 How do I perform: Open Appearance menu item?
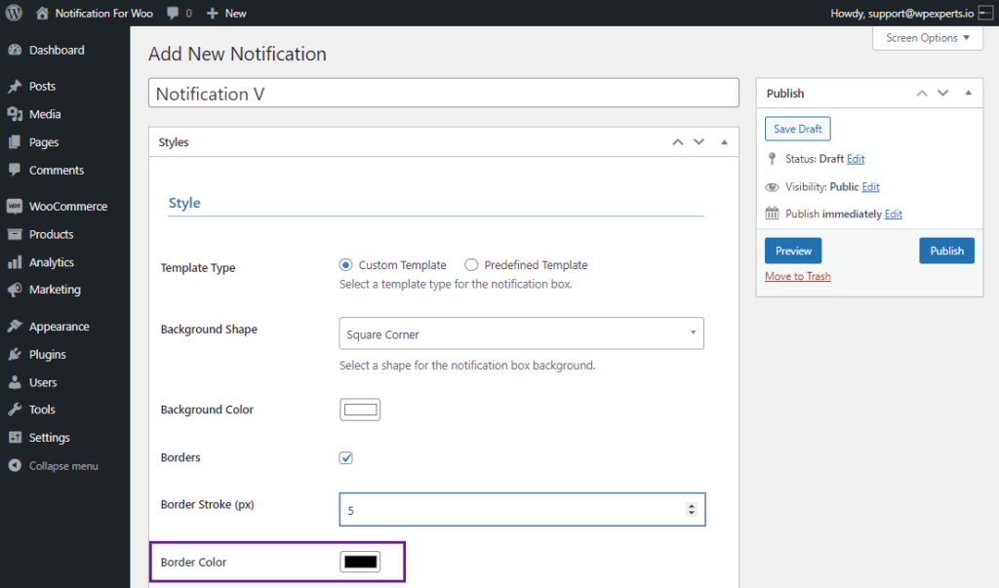(59, 326)
